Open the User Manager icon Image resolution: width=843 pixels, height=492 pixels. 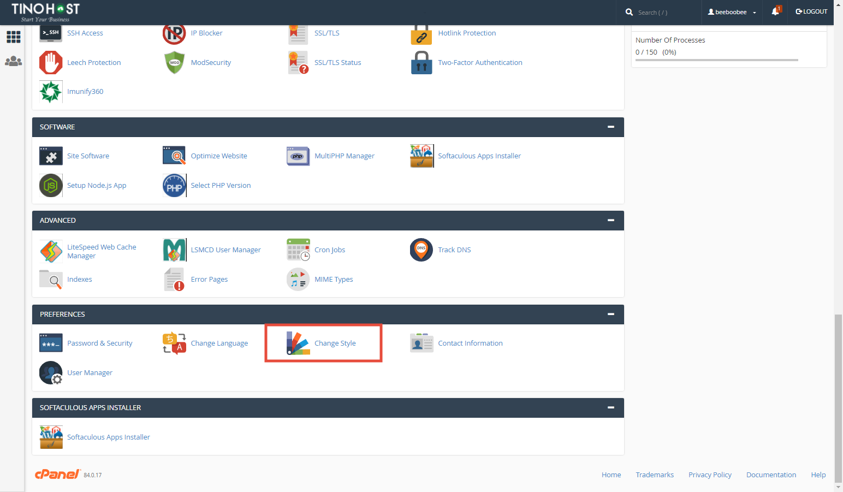[x=51, y=373]
